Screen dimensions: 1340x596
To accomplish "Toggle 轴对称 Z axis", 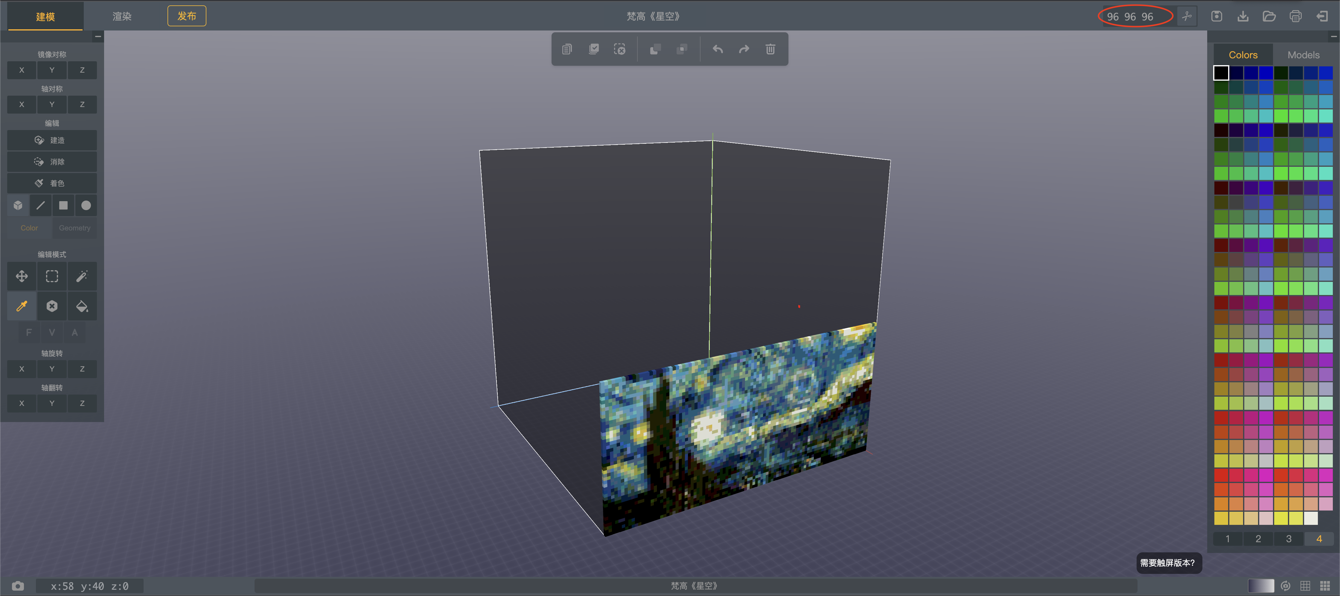I will pos(82,104).
